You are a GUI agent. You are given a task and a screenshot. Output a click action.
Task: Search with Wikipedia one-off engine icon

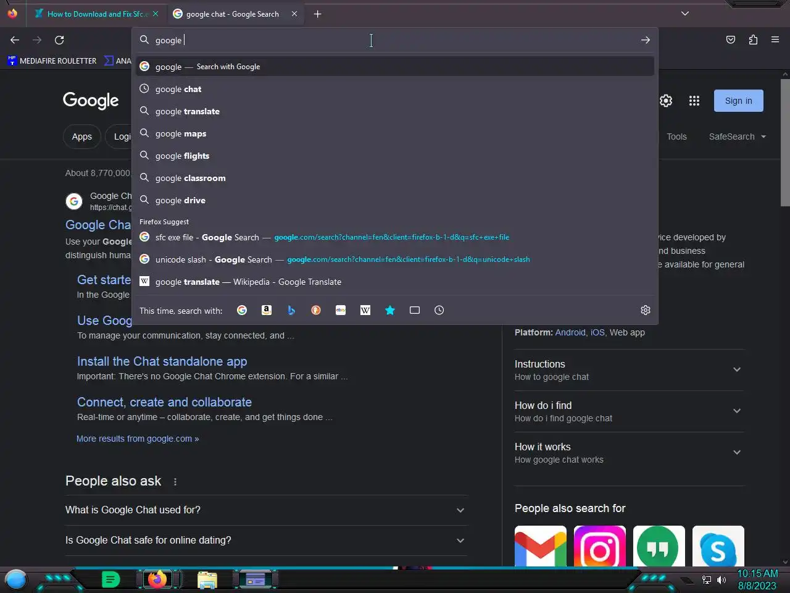pos(365,310)
